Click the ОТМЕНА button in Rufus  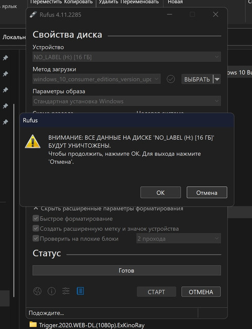tap(201, 291)
